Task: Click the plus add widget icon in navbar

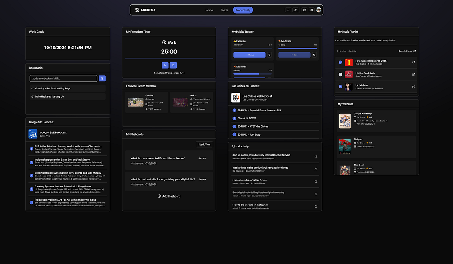Action: (288, 10)
